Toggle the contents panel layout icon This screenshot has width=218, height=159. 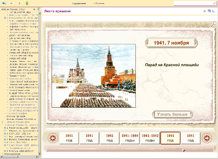pos(39,9)
